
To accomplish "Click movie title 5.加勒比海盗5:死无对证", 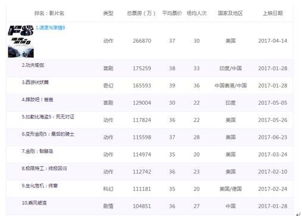I will click(48, 117).
